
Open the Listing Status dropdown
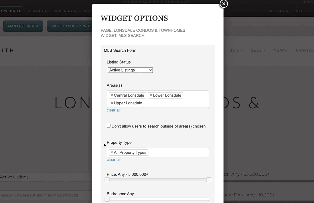[x=130, y=70]
